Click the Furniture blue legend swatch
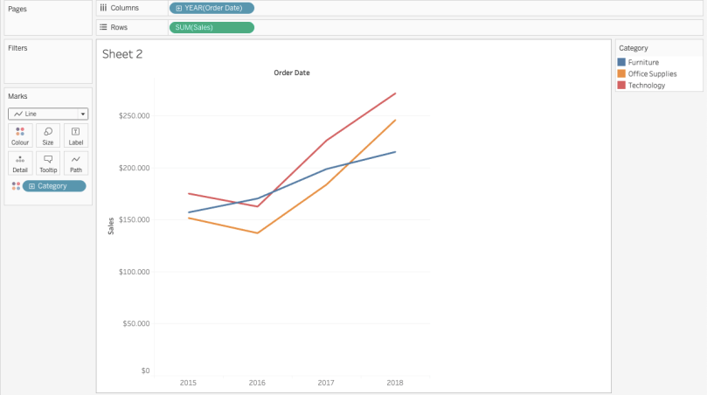707x395 pixels. (621, 62)
